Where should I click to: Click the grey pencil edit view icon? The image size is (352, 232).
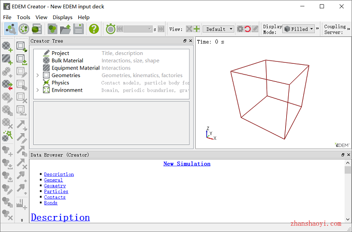255,29
